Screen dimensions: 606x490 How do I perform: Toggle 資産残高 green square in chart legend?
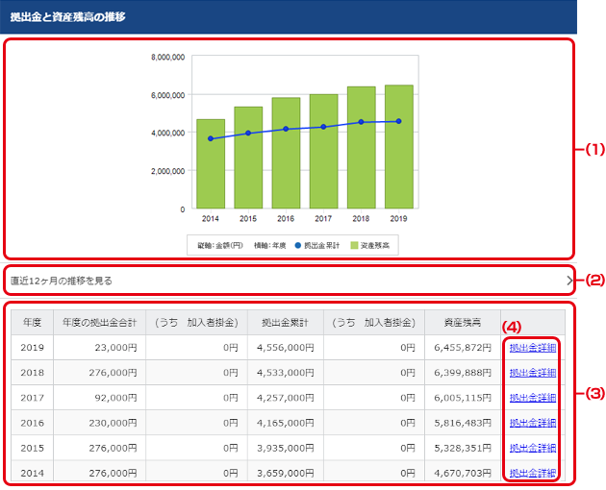tap(354, 246)
